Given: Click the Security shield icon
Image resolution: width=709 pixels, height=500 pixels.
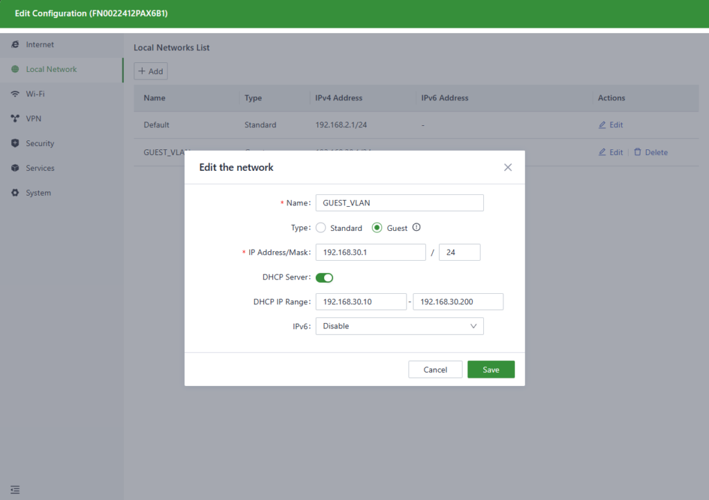Looking at the screenshot, I should [15, 144].
